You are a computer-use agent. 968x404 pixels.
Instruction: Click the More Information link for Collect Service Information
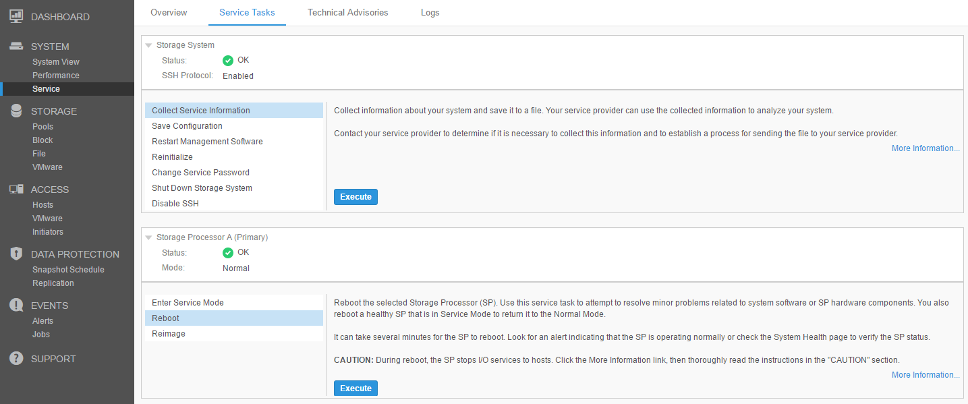pyautogui.click(x=925, y=148)
